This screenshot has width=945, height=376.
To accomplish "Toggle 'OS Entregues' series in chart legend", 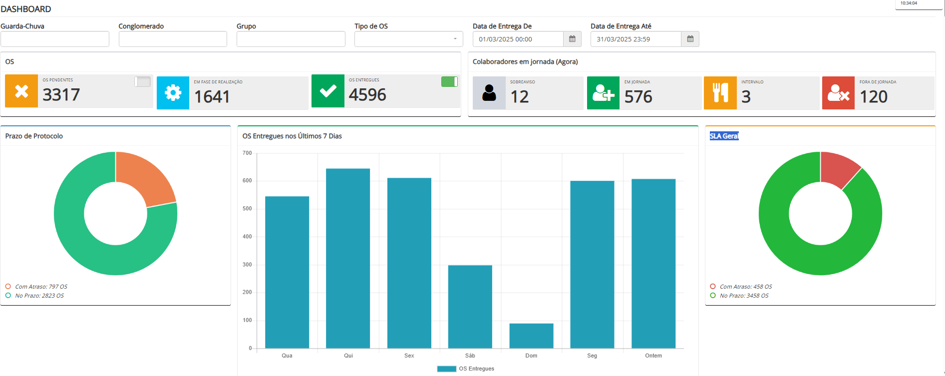I will pos(465,369).
